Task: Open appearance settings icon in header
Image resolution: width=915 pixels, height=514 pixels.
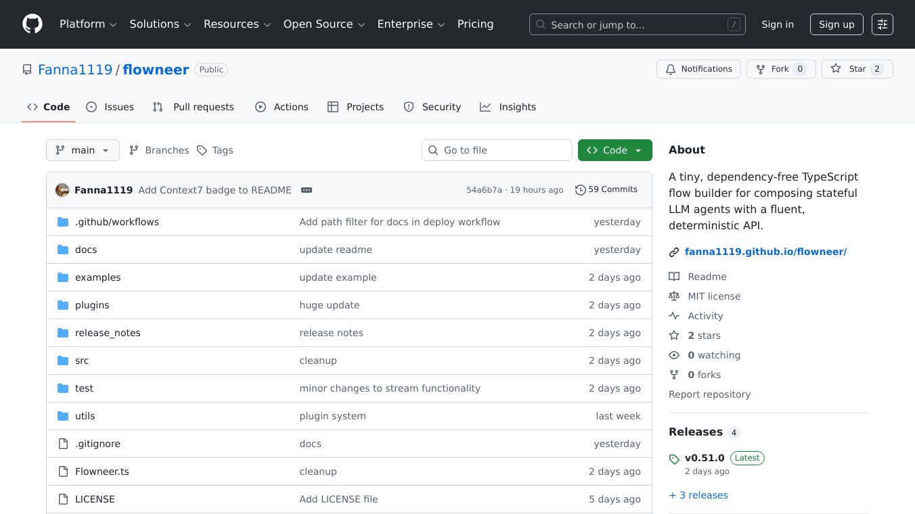Action: coord(882,24)
